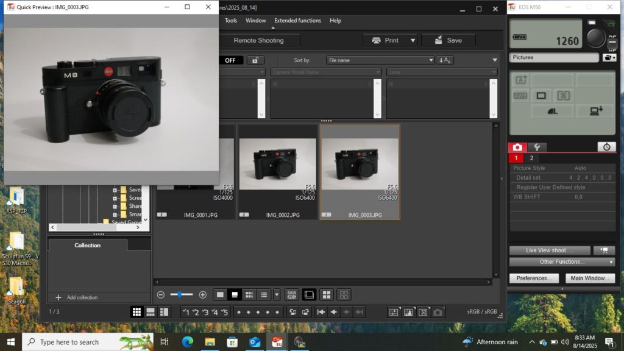Rotate the image right
The image size is (624, 351).
pos(305,313)
